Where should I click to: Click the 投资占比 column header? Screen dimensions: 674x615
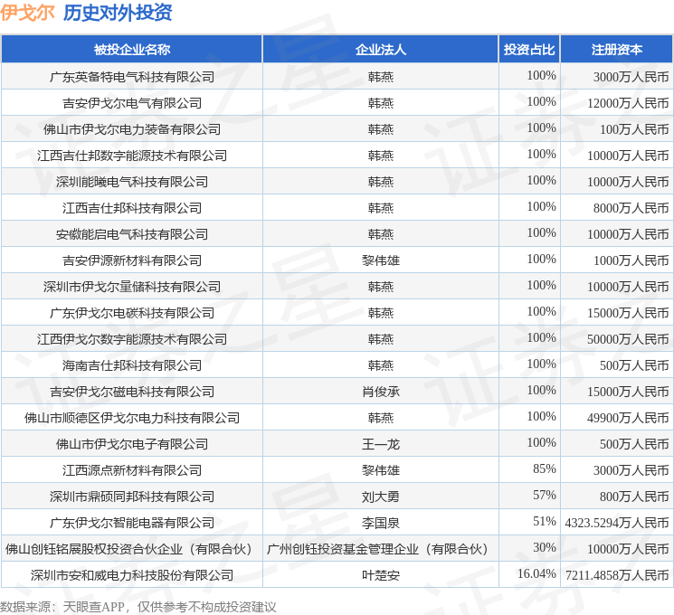click(x=529, y=50)
